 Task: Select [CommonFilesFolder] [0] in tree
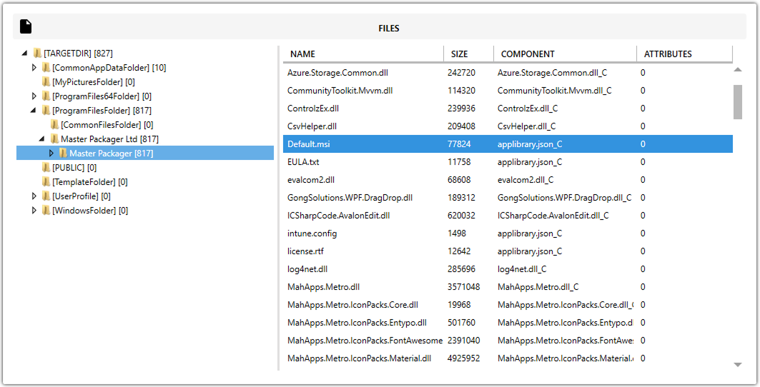[x=107, y=125]
